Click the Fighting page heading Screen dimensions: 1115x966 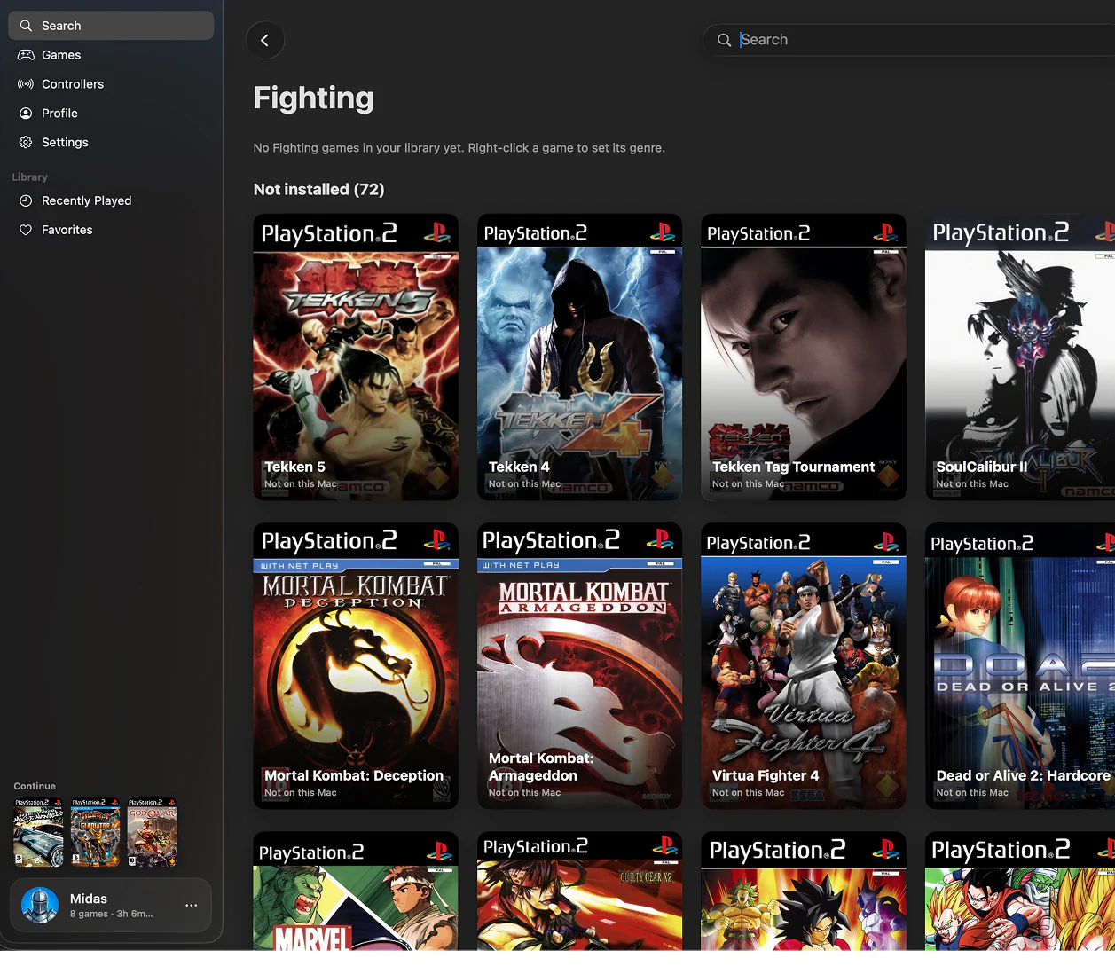coord(313,98)
